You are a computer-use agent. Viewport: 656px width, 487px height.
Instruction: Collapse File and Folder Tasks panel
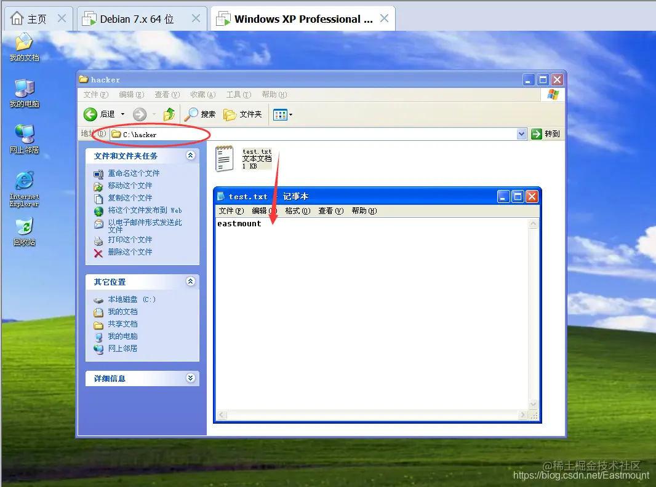coord(190,156)
